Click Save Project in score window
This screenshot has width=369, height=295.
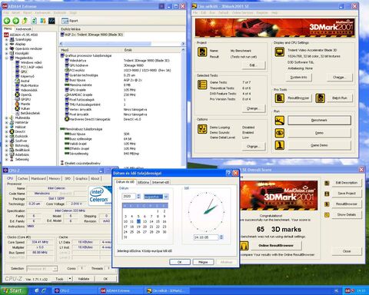[347, 194]
